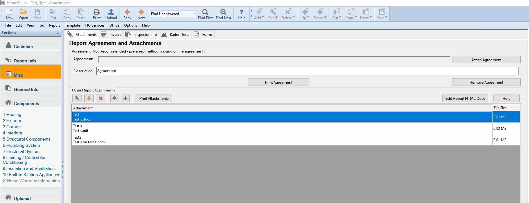Click the red X delete attachment icon
The width and height of the screenshot is (529, 203).
[x=100, y=98]
